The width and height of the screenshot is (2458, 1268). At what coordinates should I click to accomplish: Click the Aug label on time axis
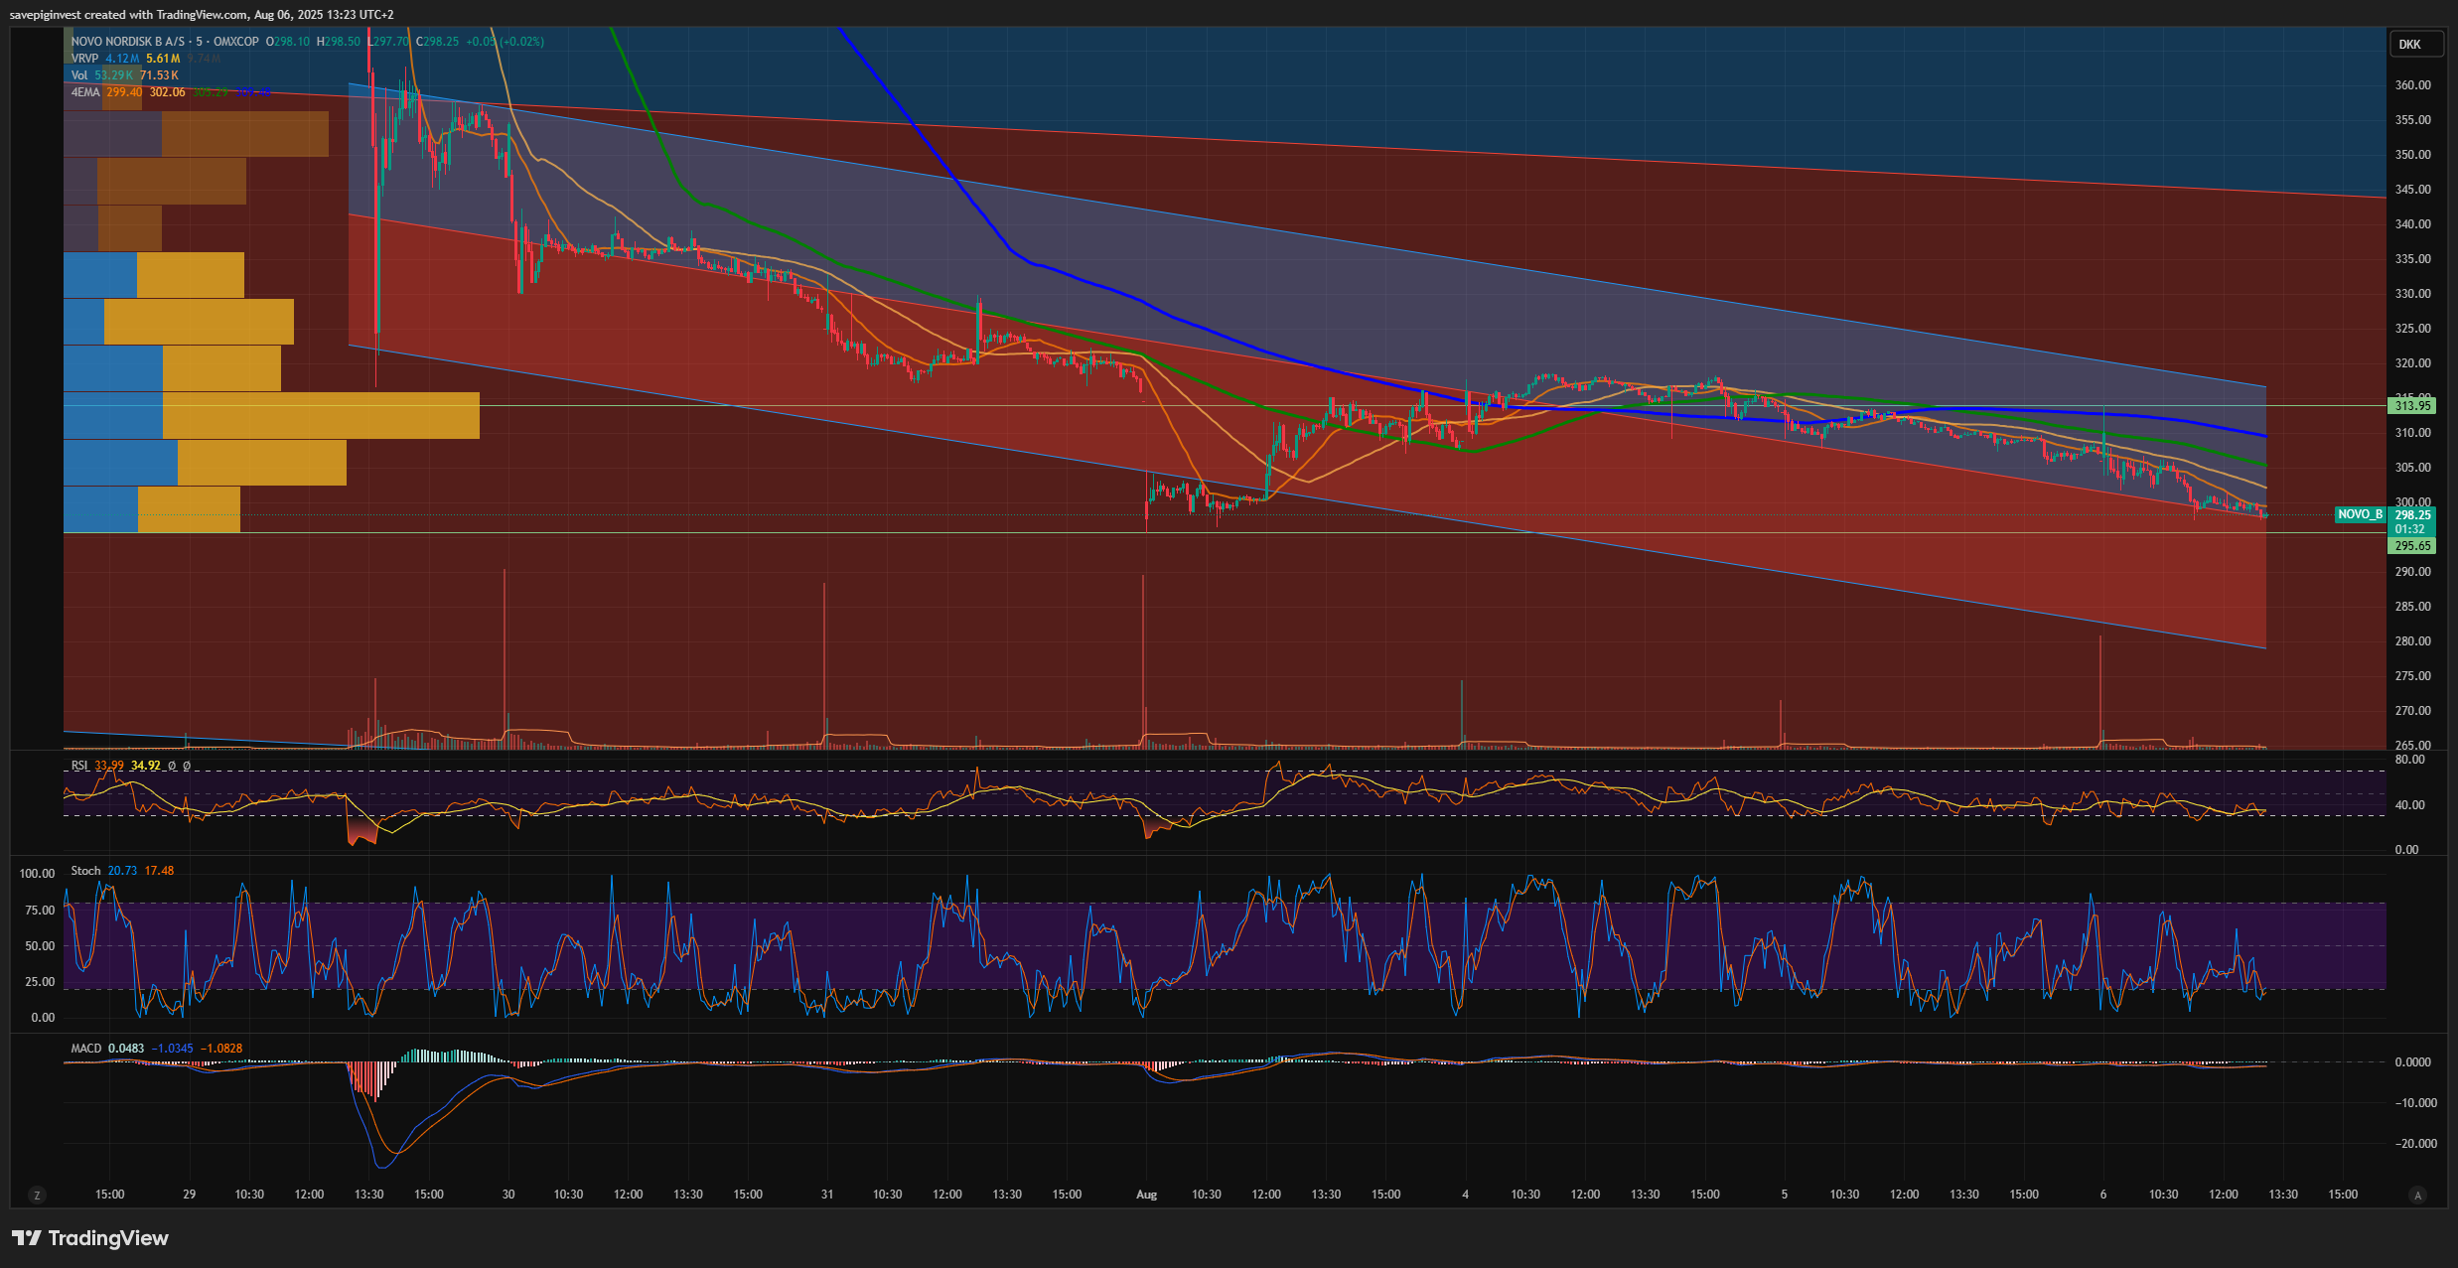[1146, 1195]
